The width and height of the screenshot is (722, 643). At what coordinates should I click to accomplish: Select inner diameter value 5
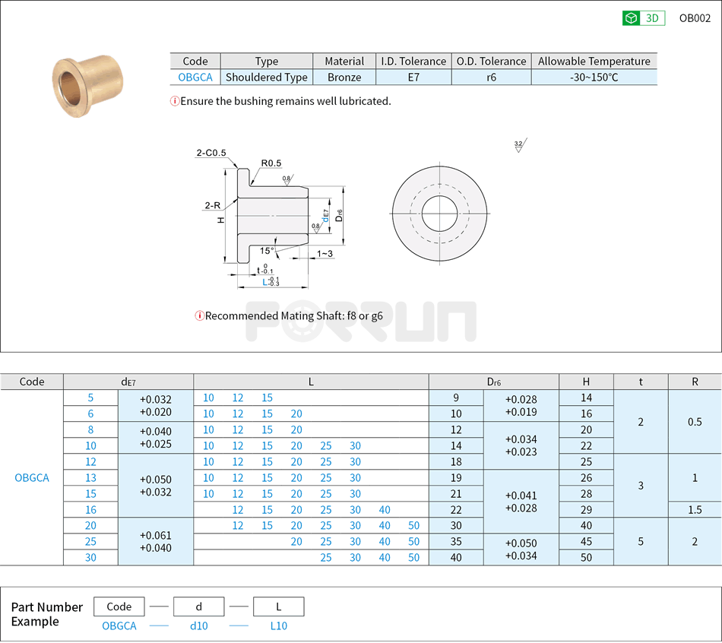(x=91, y=398)
